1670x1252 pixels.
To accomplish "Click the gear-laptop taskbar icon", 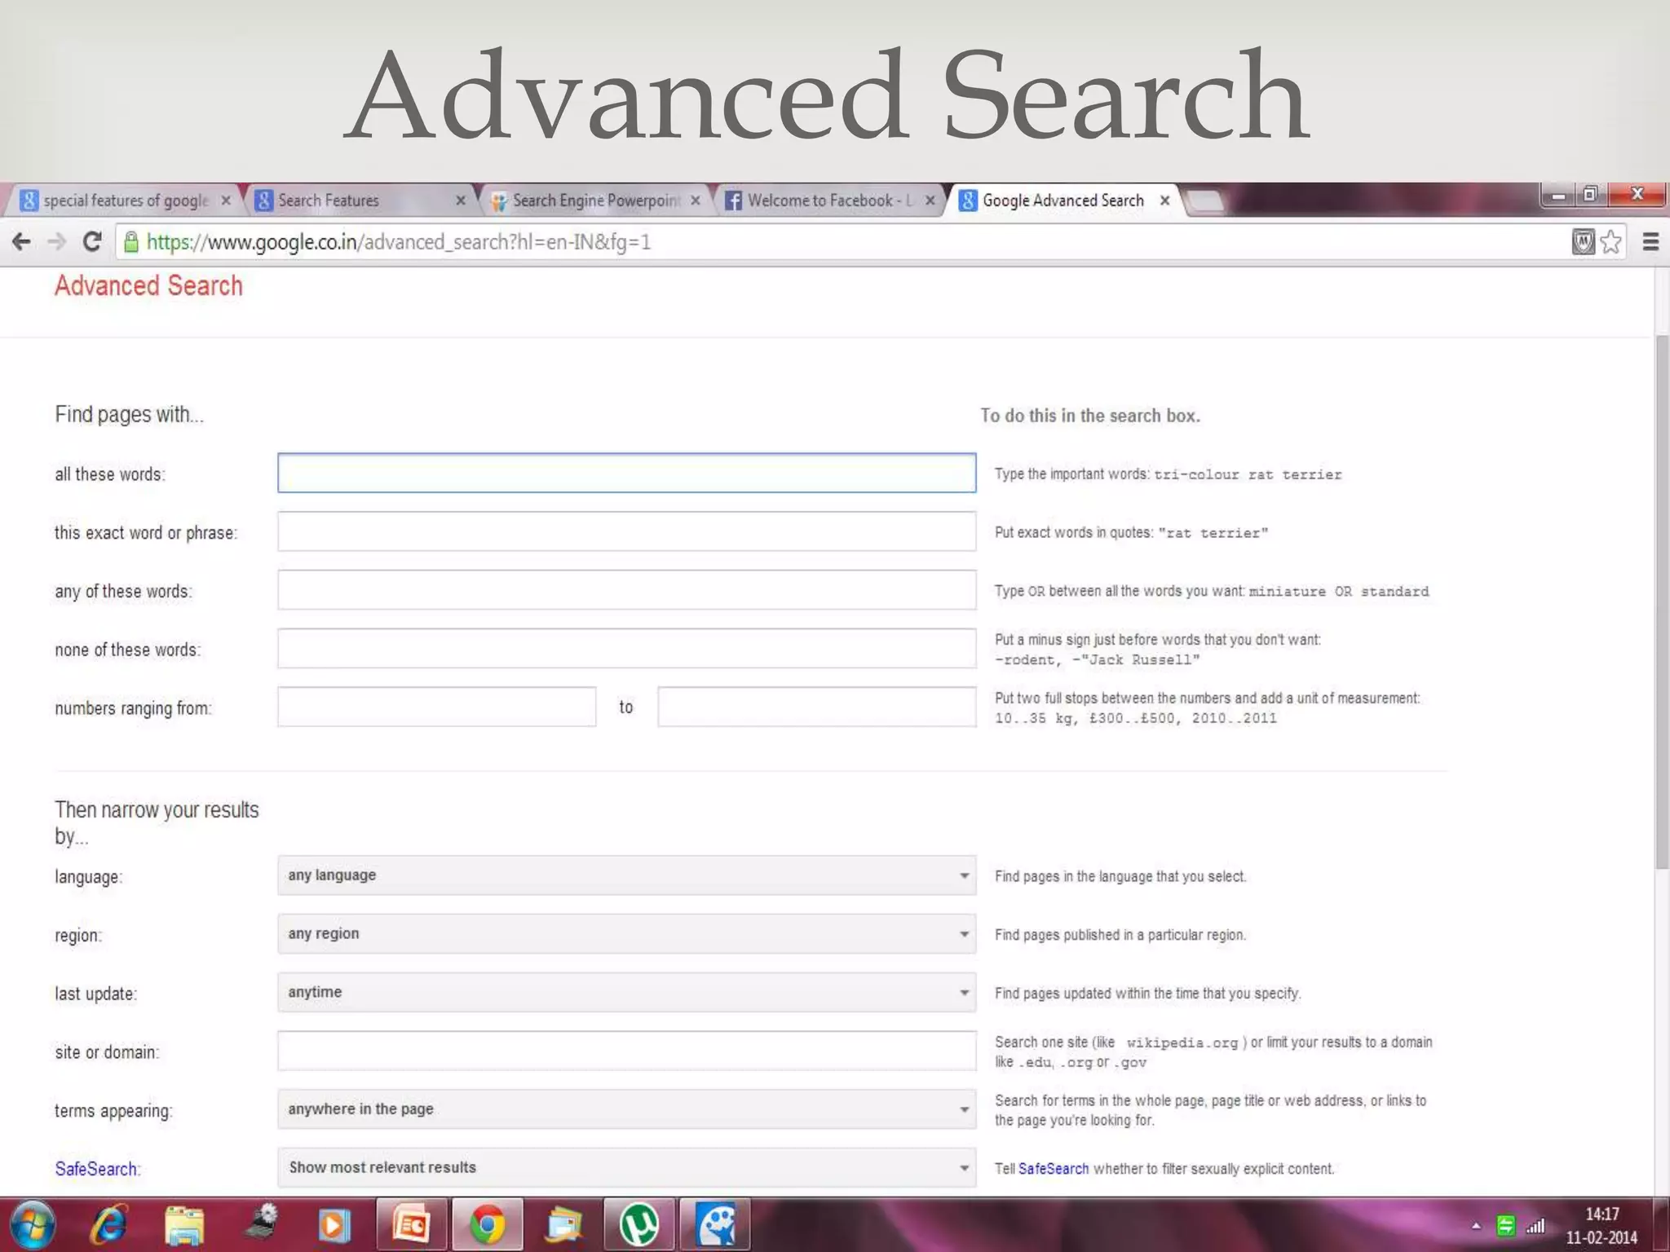I will pyautogui.click(x=261, y=1223).
